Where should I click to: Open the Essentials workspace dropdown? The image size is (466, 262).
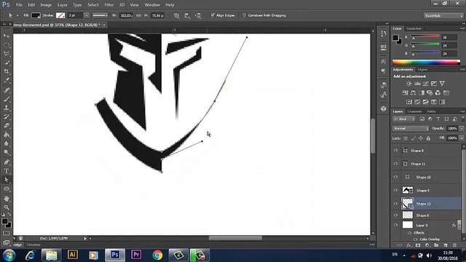click(x=443, y=15)
